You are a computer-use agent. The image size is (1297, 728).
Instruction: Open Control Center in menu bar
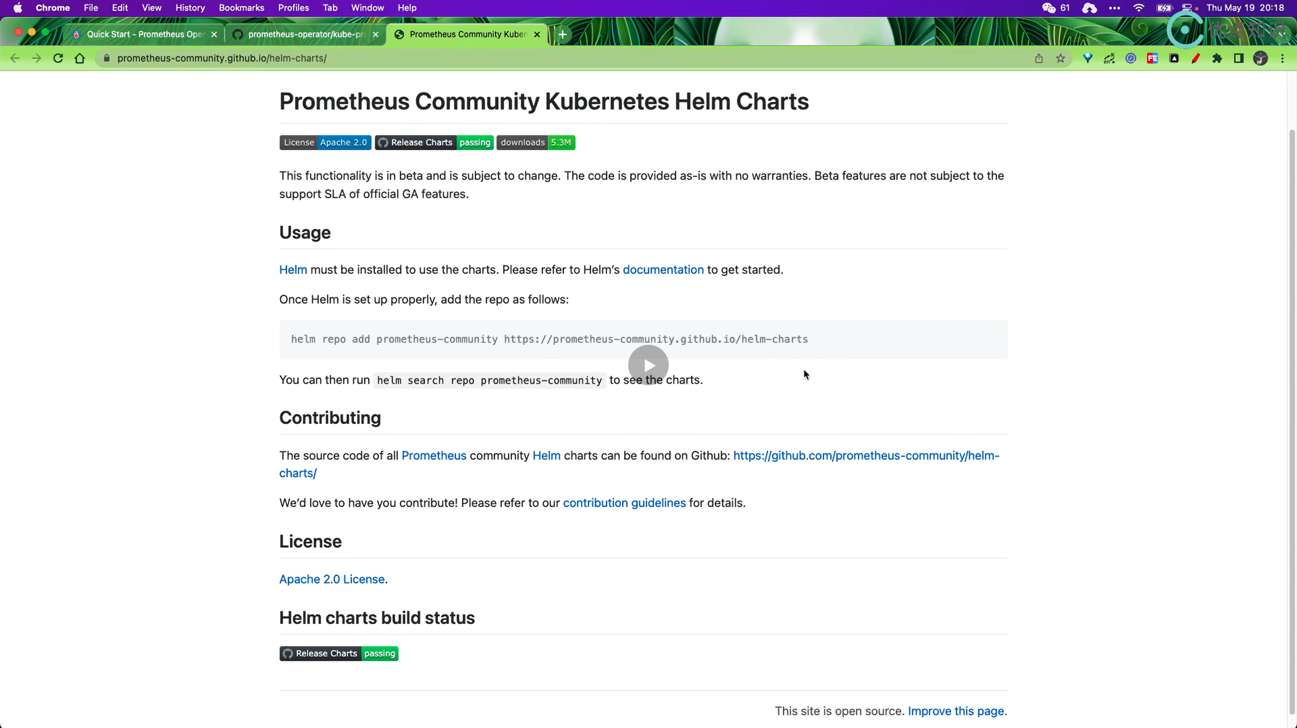click(x=1188, y=8)
